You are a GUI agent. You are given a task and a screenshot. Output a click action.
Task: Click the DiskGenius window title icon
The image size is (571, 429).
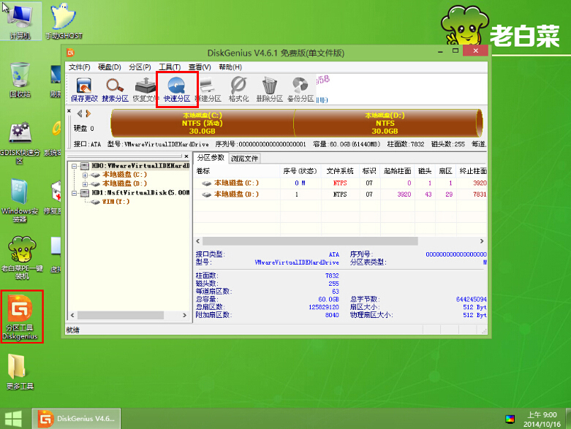[x=70, y=53]
